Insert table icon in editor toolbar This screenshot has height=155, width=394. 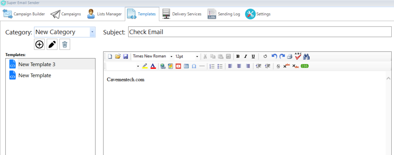tap(186, 66)
